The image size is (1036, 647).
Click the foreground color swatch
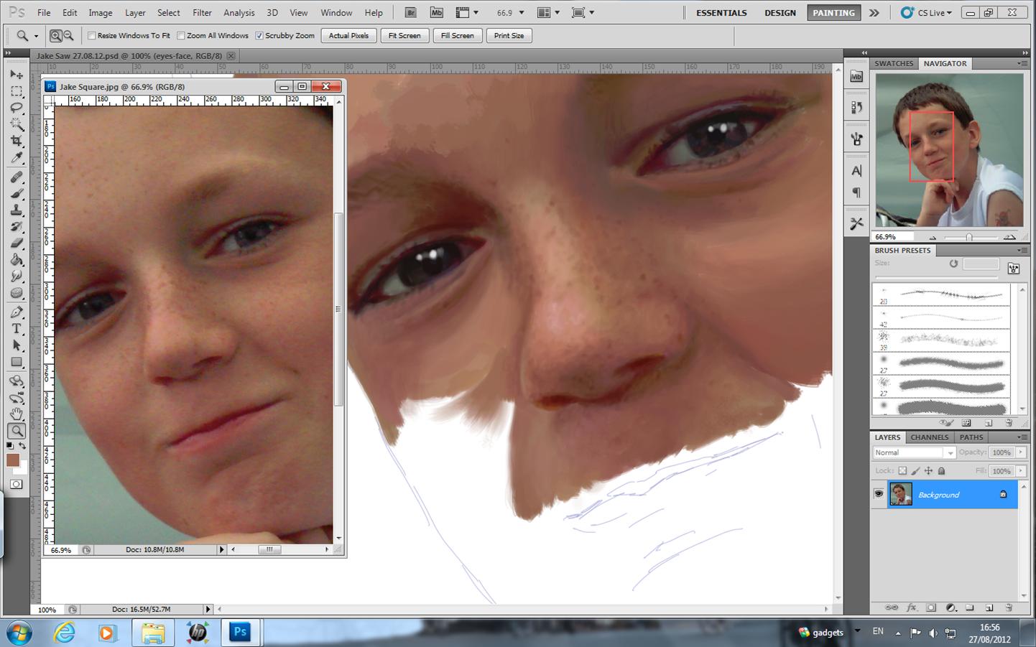click(12, 460)
